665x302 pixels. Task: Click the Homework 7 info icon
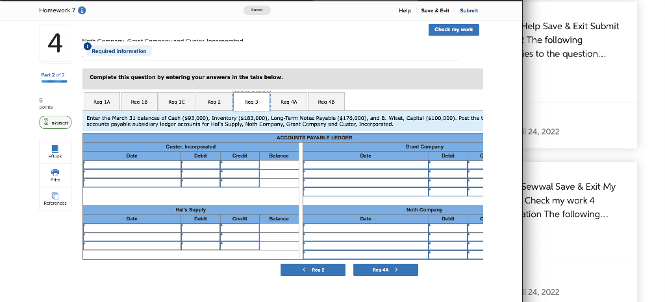coord(82,10)
